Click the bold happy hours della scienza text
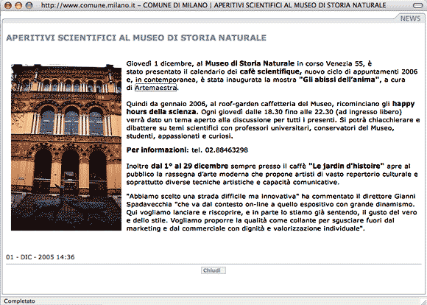 point(270,108)
